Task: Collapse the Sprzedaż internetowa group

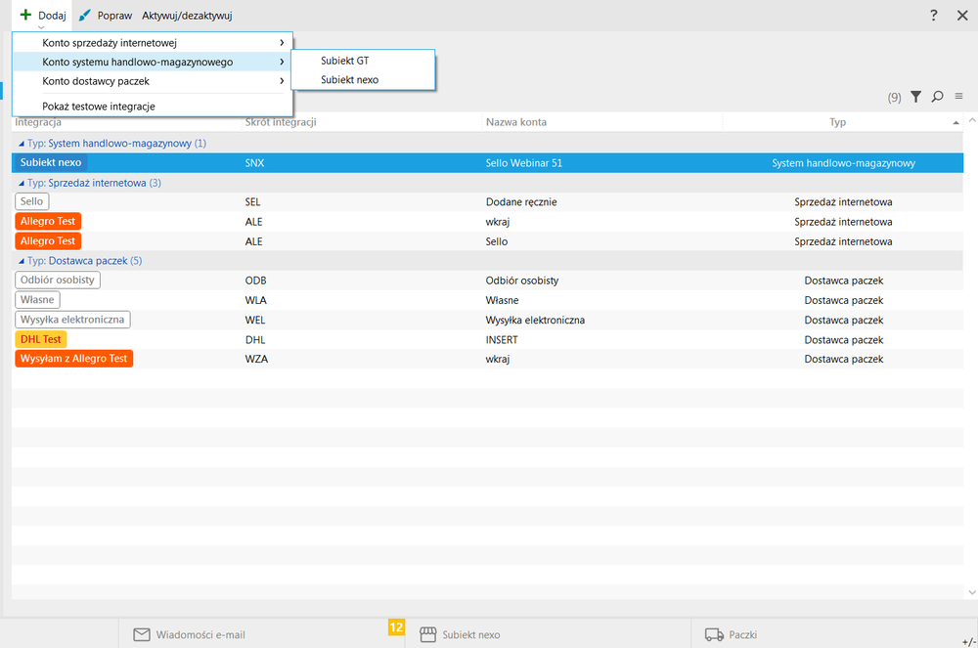Action: 22,183
